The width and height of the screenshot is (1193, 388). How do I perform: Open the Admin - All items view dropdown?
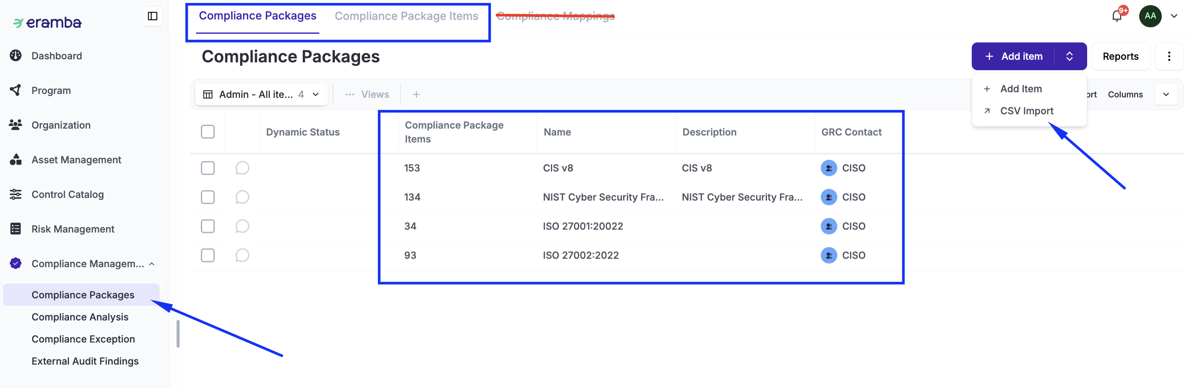tap(262, 94)
